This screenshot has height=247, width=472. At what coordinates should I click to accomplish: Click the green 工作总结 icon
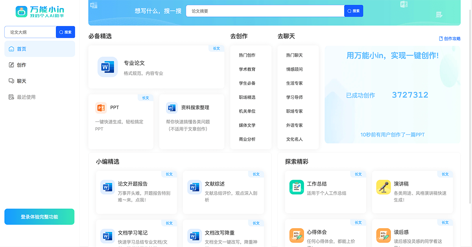[297, 187]
